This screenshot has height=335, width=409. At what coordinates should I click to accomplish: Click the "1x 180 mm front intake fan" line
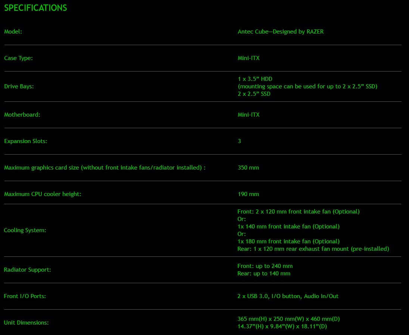tap(288, 241)
